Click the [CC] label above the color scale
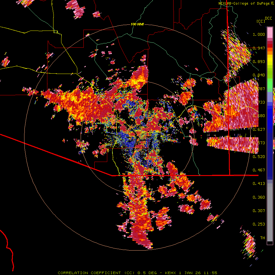 [261, 21]
